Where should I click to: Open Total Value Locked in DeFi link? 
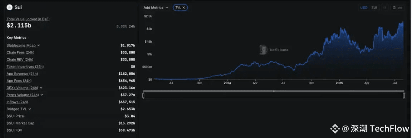click(28, 19)
